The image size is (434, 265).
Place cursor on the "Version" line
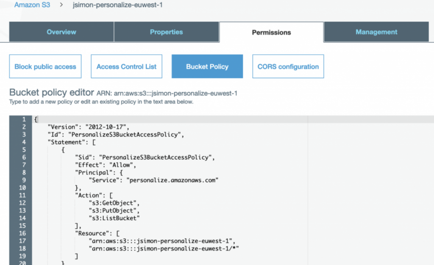click(88, 127)
